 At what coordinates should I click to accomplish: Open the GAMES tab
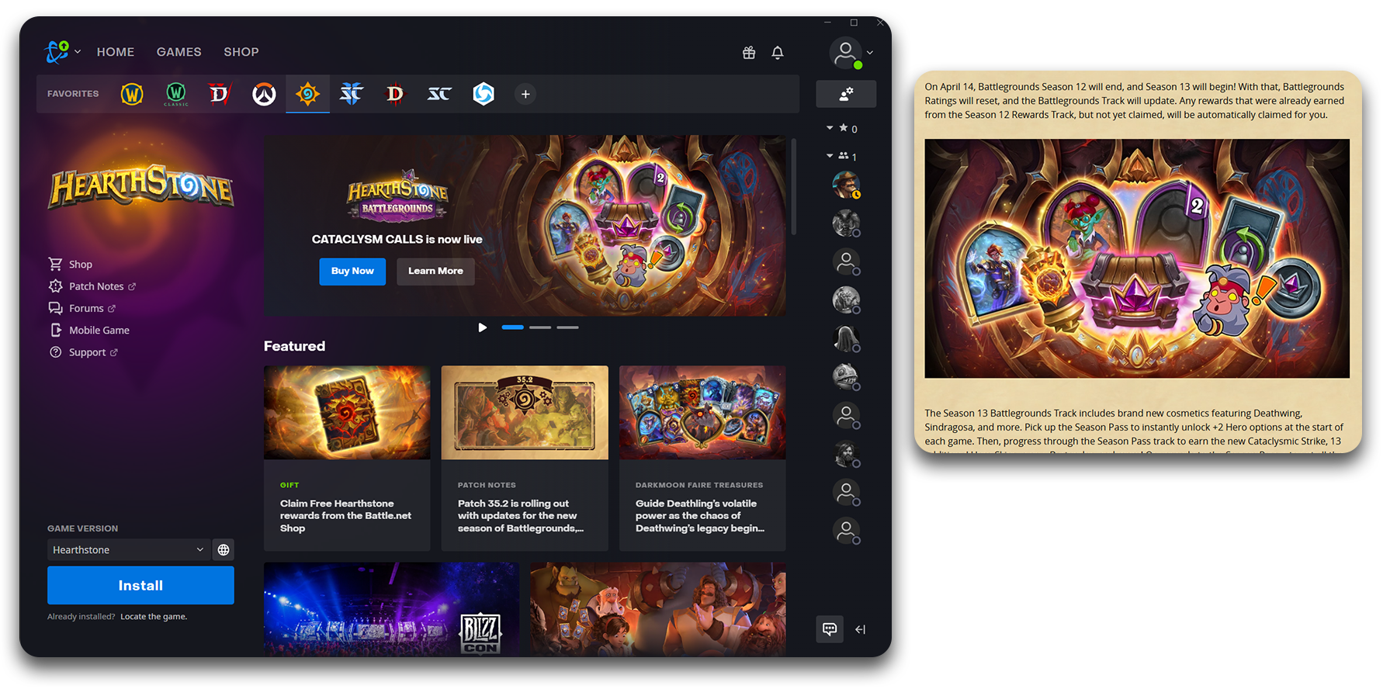[179, 52]
